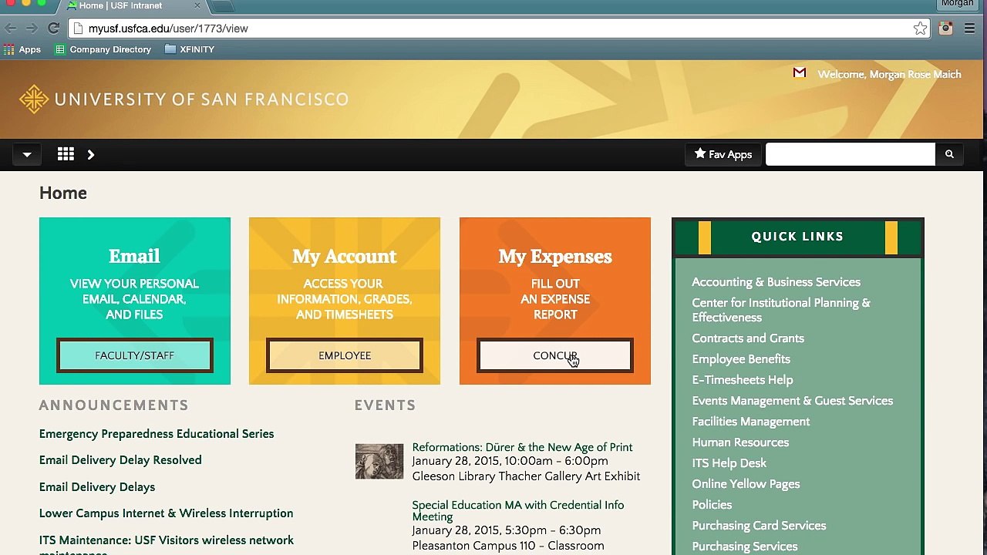Open Facilities Management link

click(x=751, y=422)
